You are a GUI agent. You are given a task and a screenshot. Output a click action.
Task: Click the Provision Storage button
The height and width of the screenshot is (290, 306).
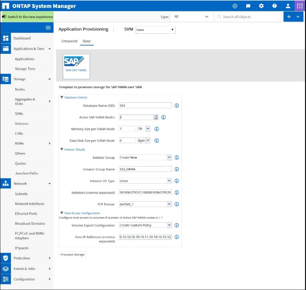point(72,255)
